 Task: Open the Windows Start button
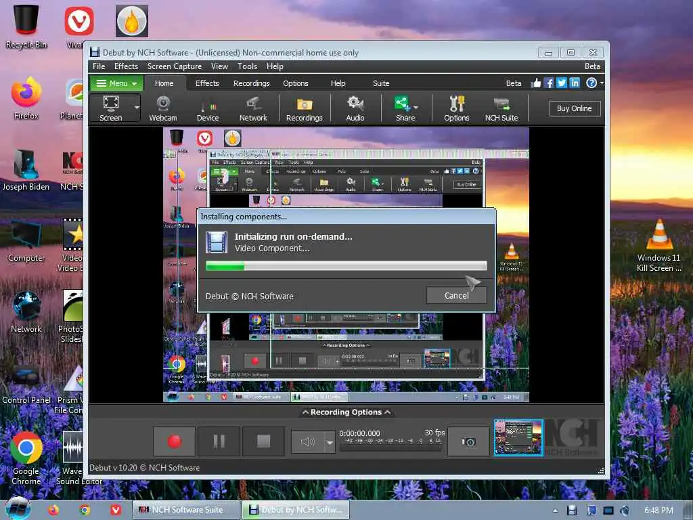point(18,509)
